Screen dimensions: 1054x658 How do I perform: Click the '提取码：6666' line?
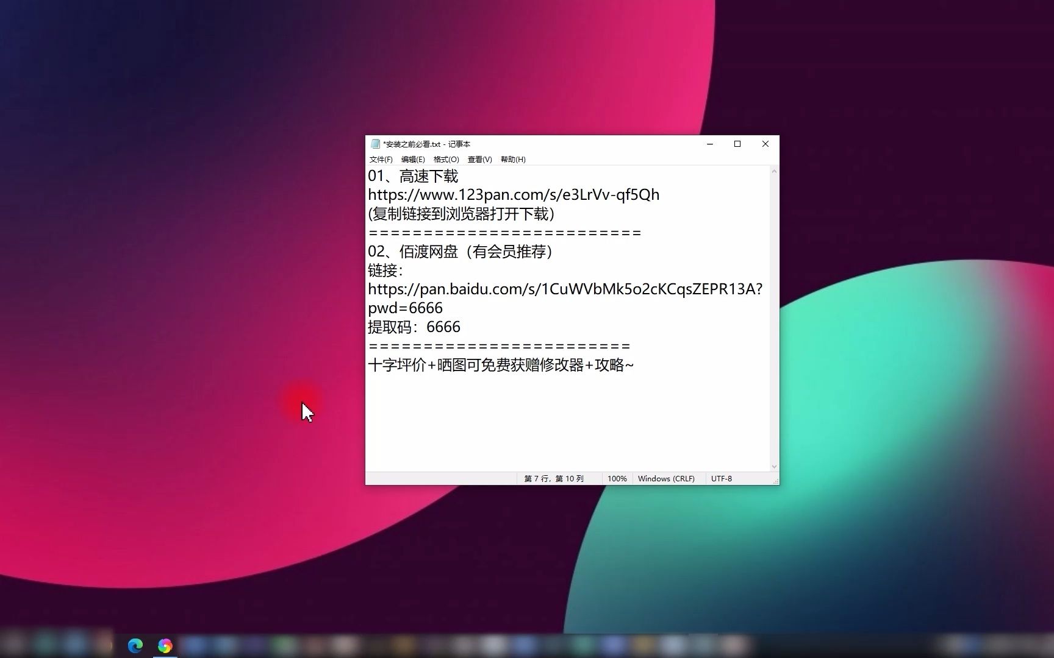point(414,327)
